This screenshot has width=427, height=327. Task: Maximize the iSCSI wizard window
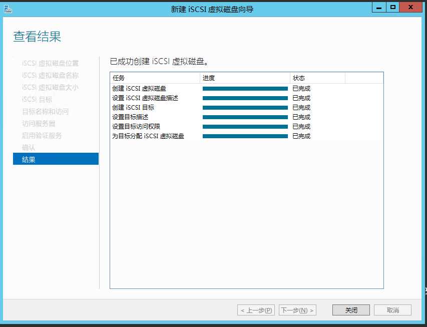[x=392, y=8]
